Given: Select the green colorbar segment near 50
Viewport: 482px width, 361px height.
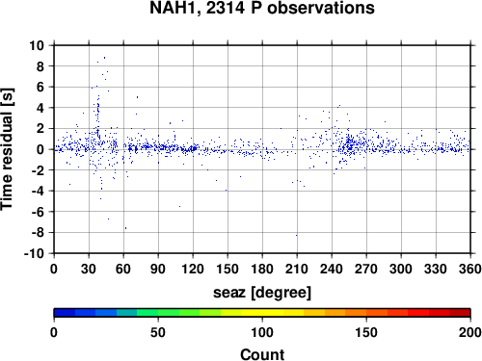Looking at the screenshot, I should pos(169,313).
